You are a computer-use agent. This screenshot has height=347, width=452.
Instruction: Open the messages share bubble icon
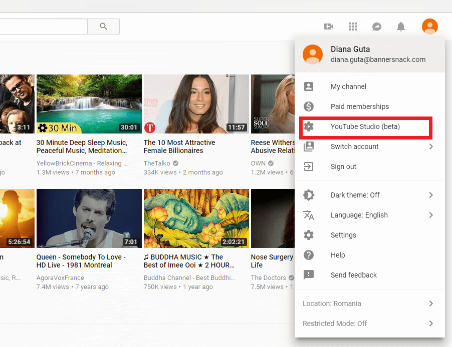click(377, 26)
